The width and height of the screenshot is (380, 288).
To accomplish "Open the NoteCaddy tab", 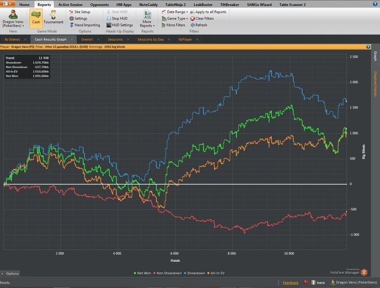I will click(148, 4).
